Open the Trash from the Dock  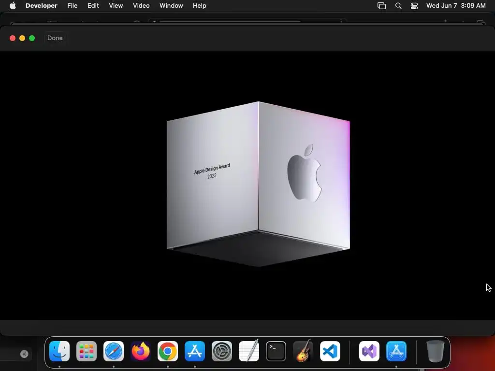coord(436,351)
